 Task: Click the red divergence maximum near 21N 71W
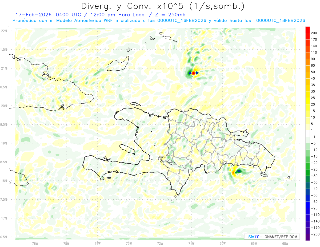click(x=194, y=73)
